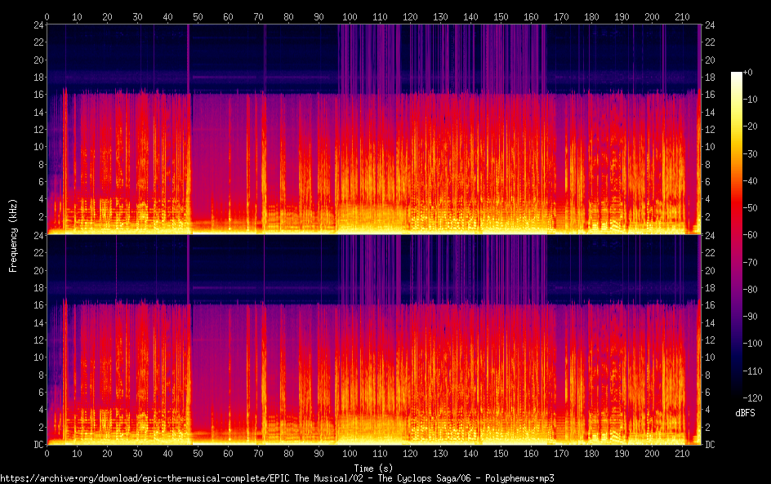Click the 0 tick on the bottom time axis
The width and height of the screenshot is (771, 484).
[47, 453]
